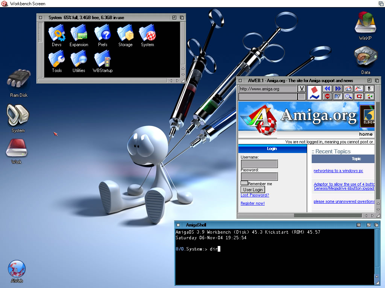385x288 pixels.
Task: Click the System window horizontal scrollbar
Action: click(x=102, y=81)
